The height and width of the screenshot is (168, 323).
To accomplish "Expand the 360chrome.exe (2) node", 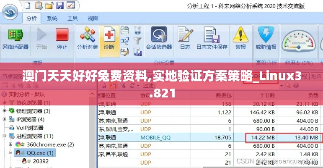I will 11,144.
